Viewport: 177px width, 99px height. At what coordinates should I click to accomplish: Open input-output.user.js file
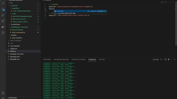tap(20, 22)
